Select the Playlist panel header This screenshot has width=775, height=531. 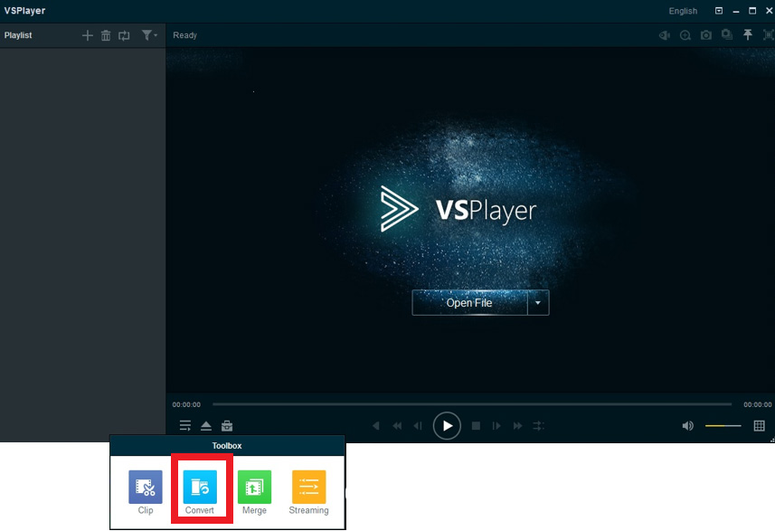(17, 35)
